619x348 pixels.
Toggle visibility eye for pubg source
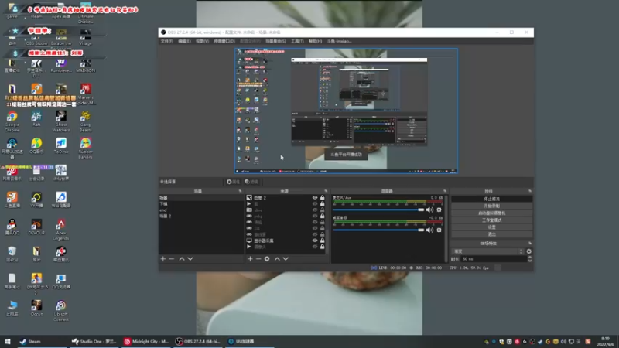315,216
